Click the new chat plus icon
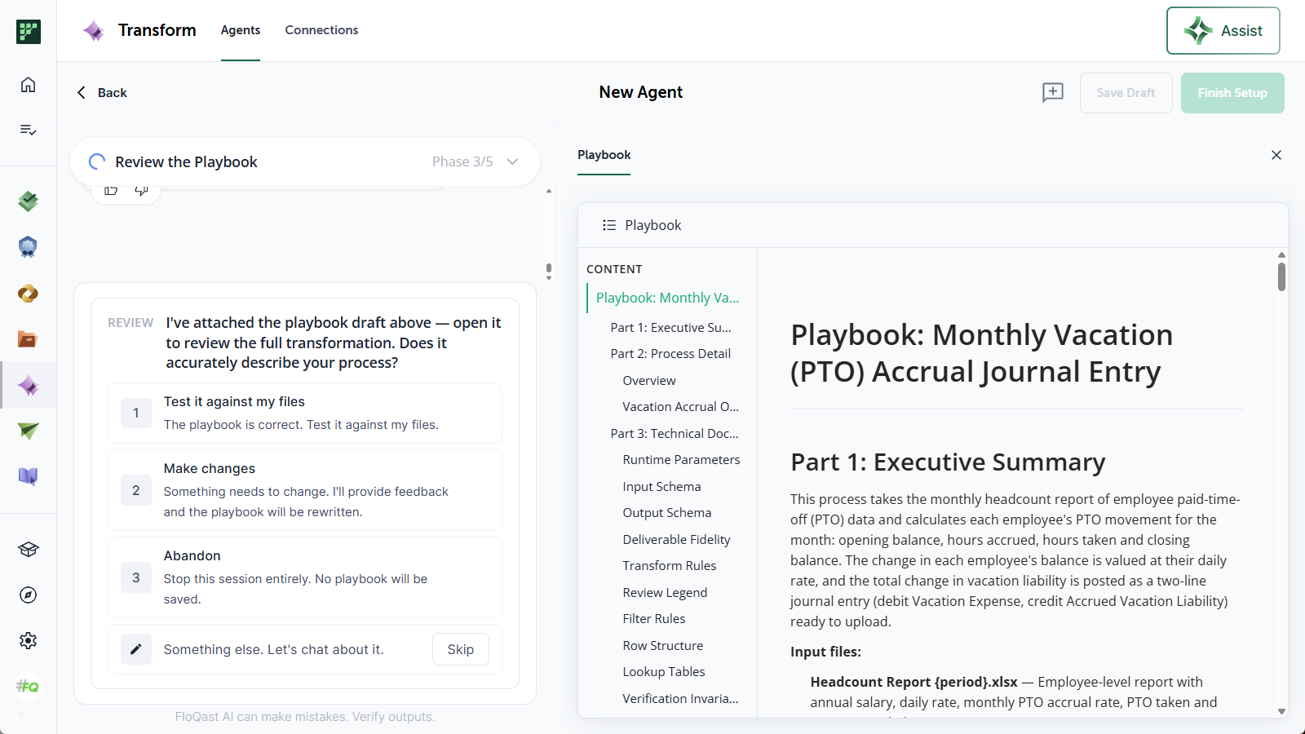1305x734 pixels. click(1053, 92)
